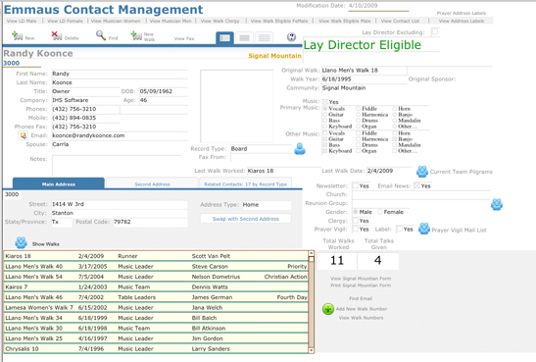Toggle Label Yes checkbox

point(399,229)
